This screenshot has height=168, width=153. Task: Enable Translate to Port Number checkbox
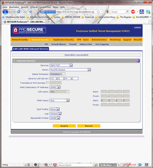[x=47, y=83]
